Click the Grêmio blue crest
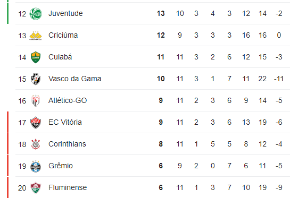Screen dimensions: 290x198 [36, 166]
